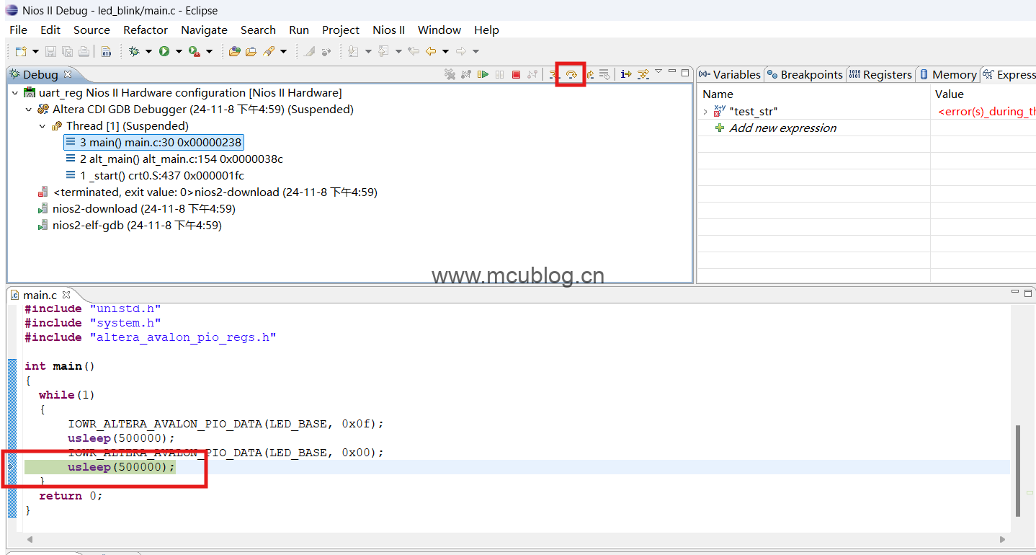Resume execution with the Resume icon
The height and width of the screenshot is (555, 1036).
coord(483,74)
